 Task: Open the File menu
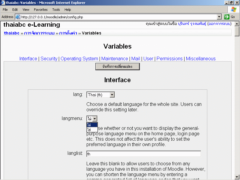click(5, 10)
